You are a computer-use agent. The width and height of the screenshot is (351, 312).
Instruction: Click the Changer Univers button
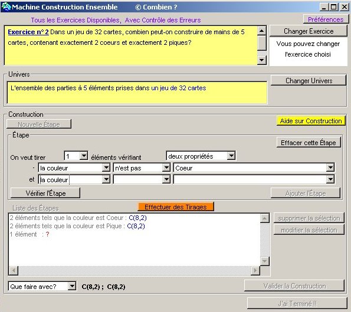coord(309,81)
